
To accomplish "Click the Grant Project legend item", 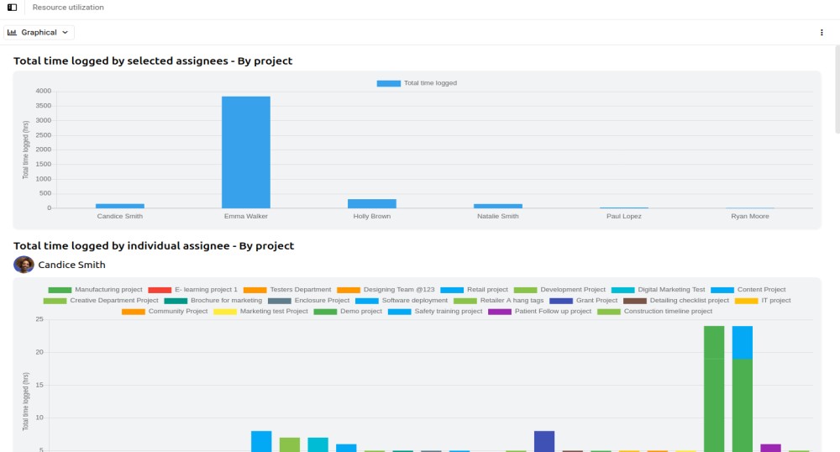I will 584,301.
